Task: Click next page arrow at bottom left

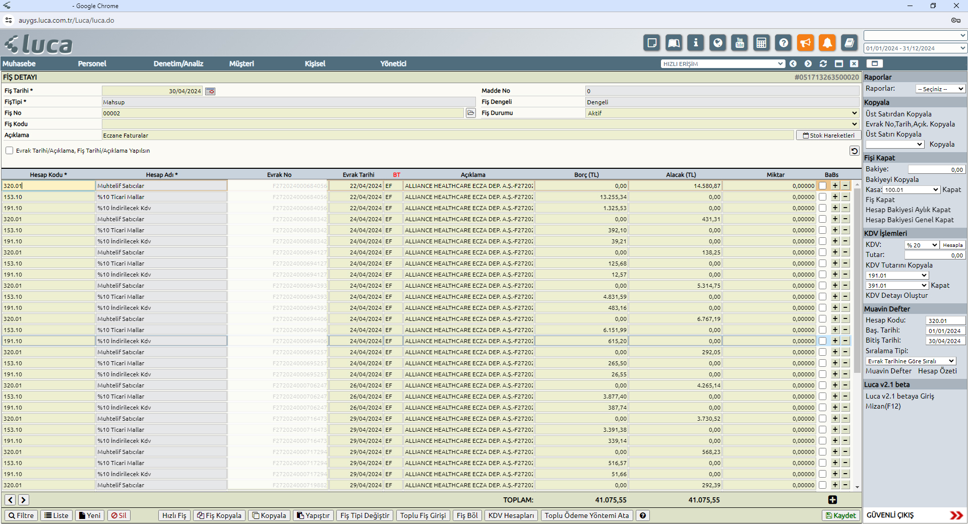Action: coord(23,500)
